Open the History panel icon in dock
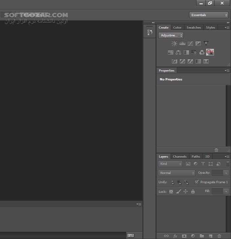 [x=150, y=32]
